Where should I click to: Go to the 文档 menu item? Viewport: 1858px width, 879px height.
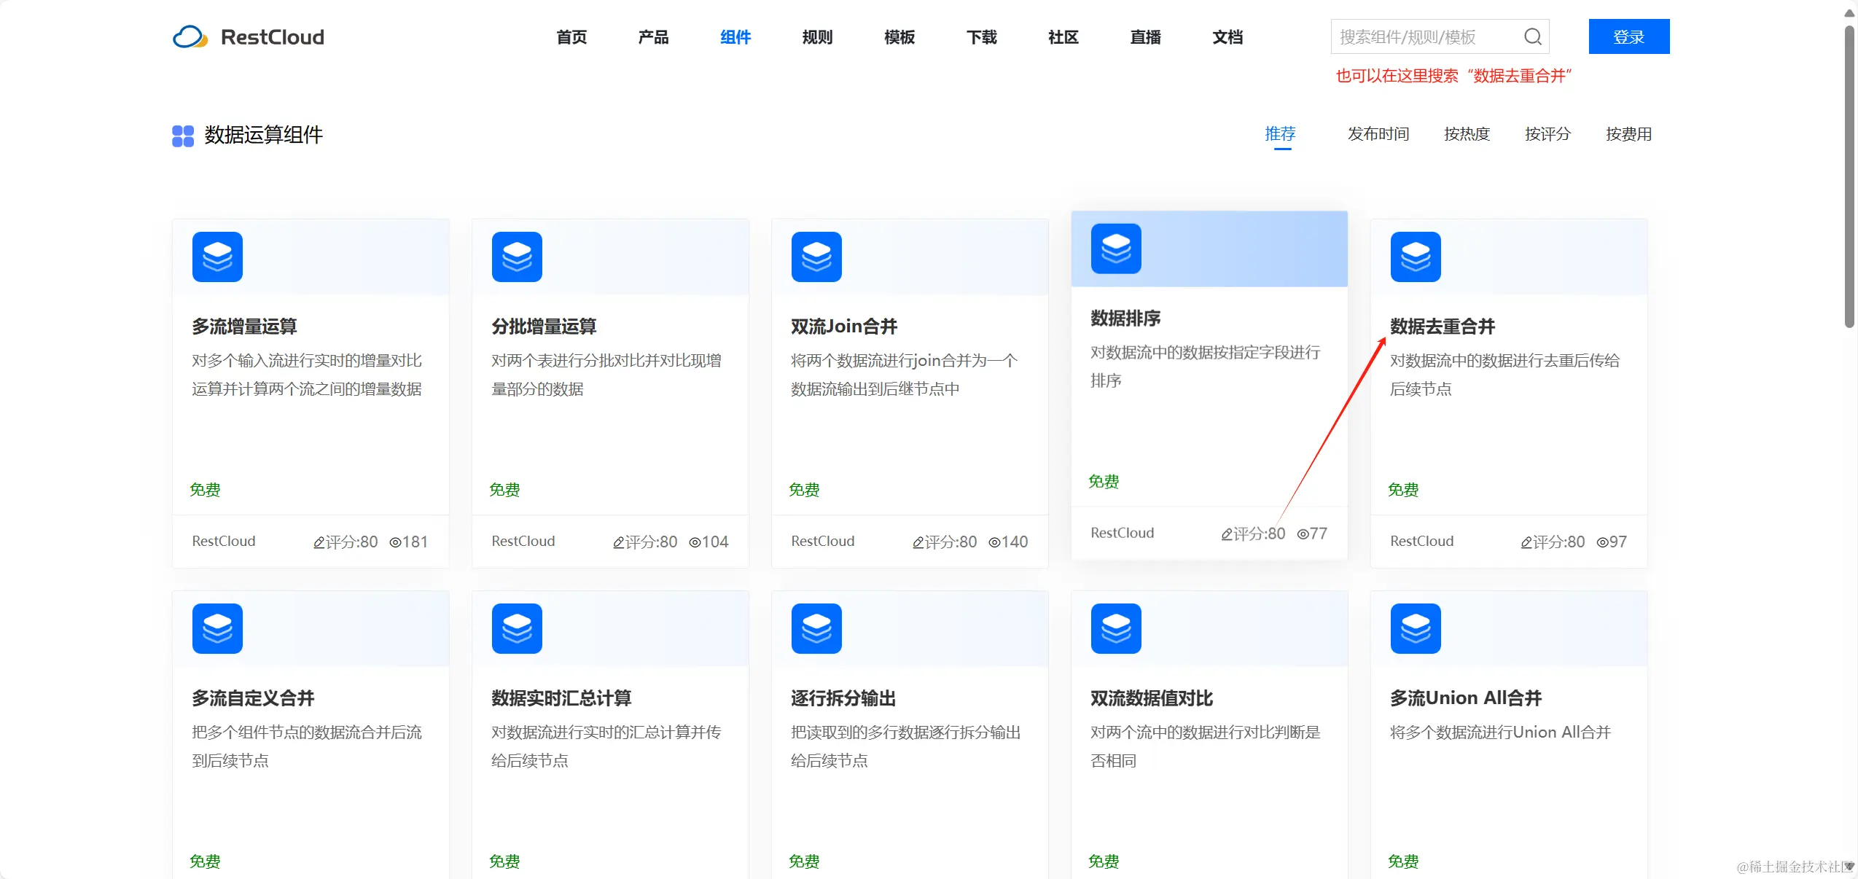click(1227, 37)
